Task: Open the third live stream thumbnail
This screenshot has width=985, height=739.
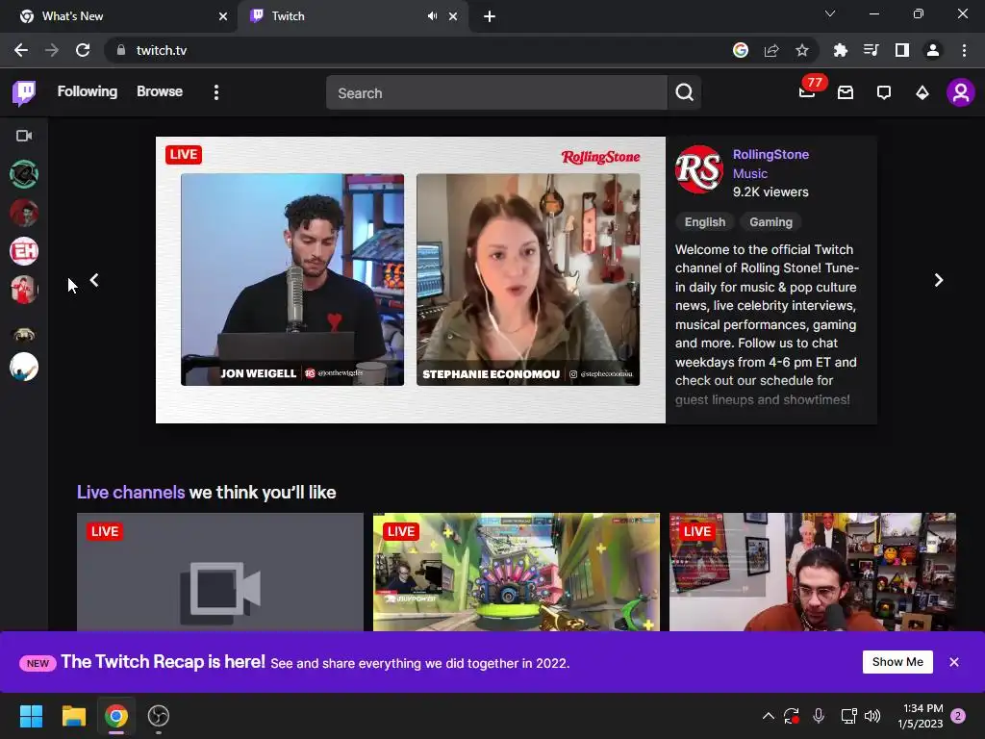Action: (x=813, y=573)
